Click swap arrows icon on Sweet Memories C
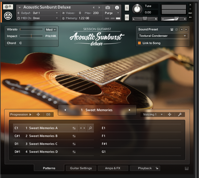The image size is (199, 178). [x=74, y=144]
